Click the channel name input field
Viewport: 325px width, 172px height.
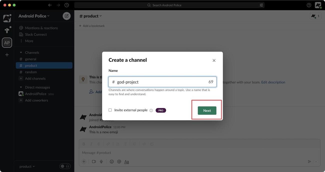pos(160,82)
